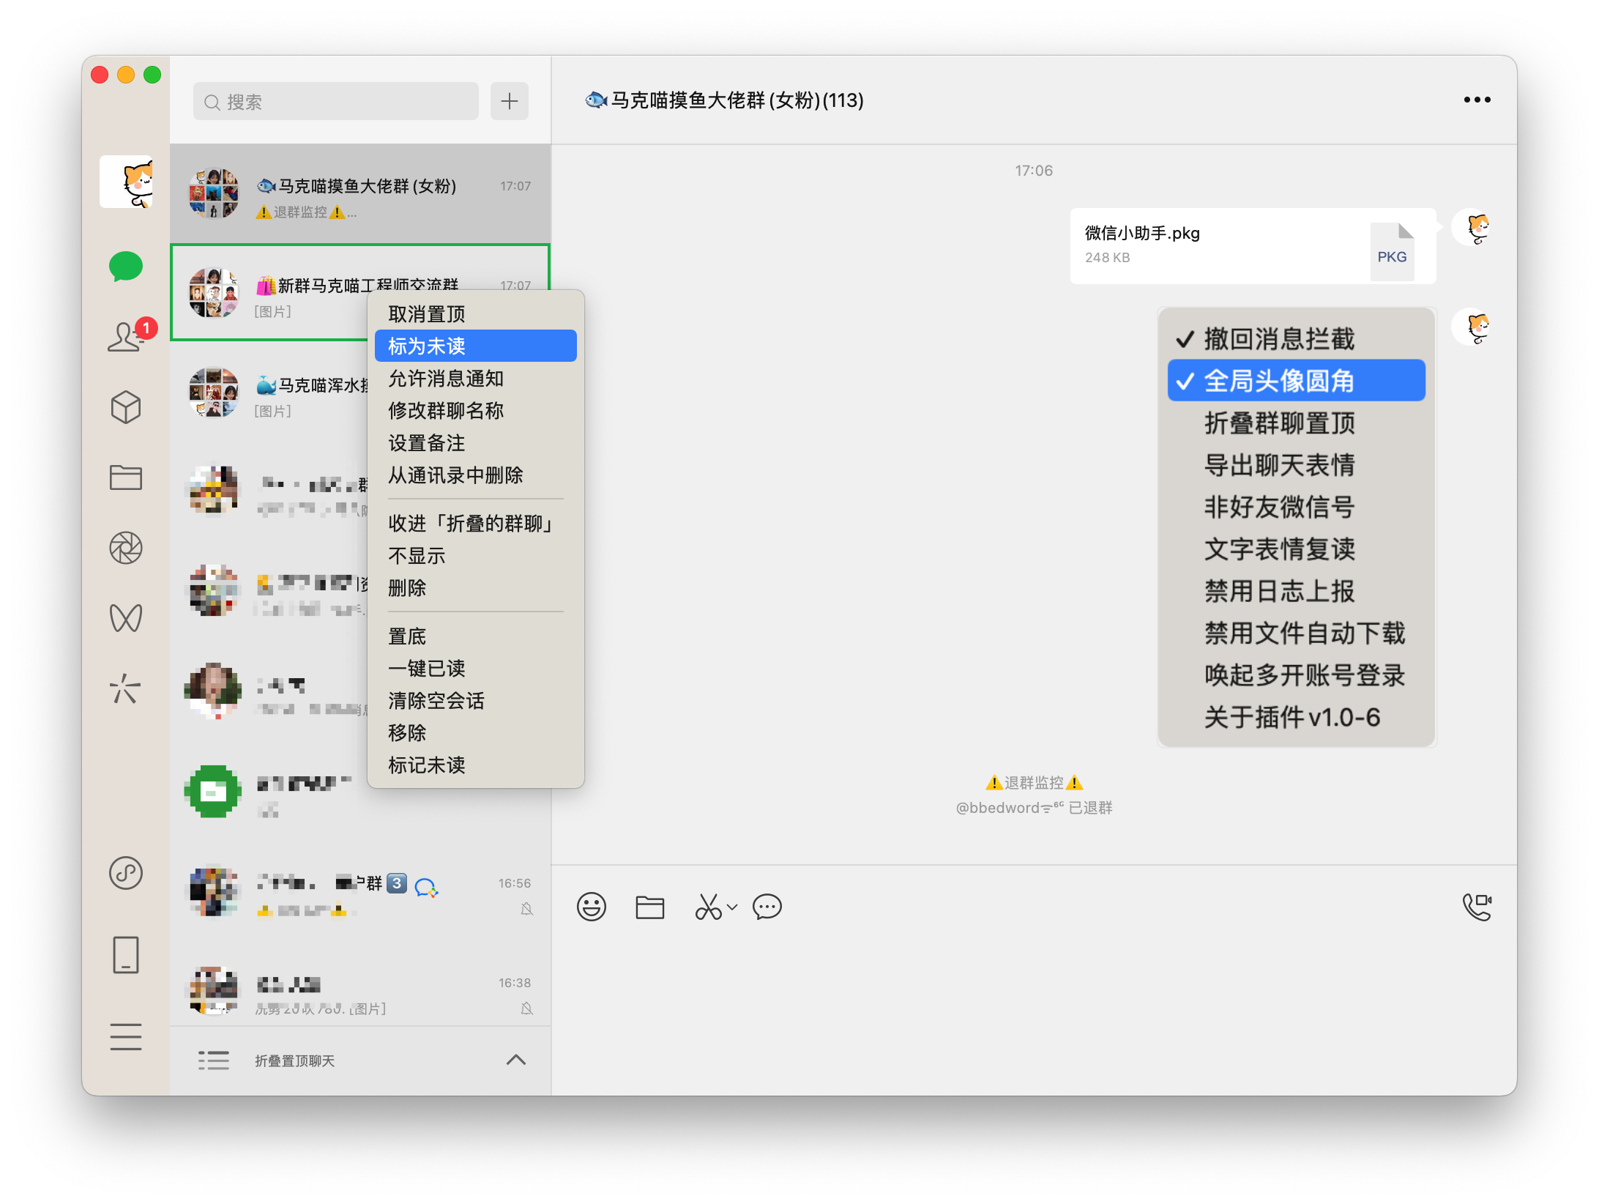Expand screenshot scissors dropdown arrow

click(732, 907)
